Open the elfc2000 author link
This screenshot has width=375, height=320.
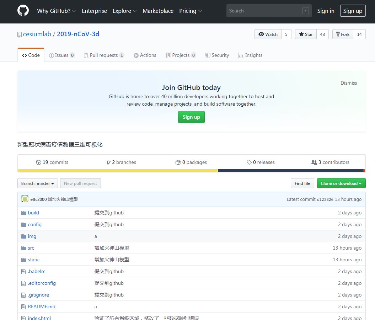(x=38, y=199)
